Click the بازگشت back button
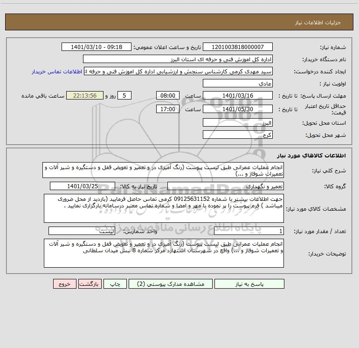 coord(90,284)
